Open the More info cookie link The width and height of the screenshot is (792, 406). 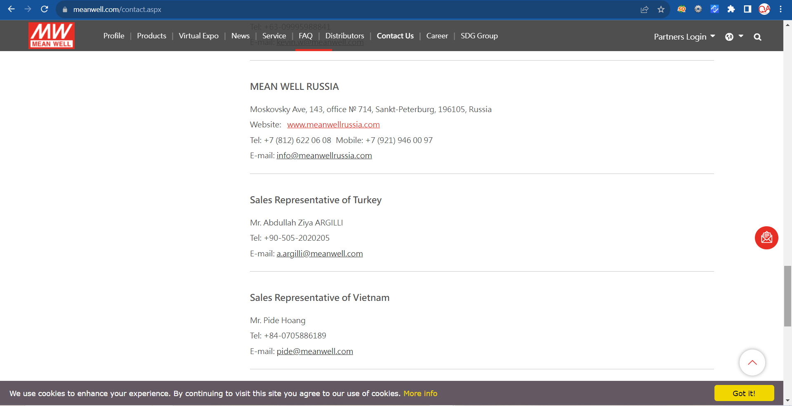click(420, 393)
